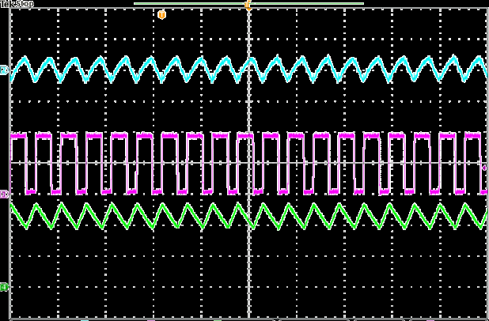Select the orange trigger position marker at top center

[248, 5]
